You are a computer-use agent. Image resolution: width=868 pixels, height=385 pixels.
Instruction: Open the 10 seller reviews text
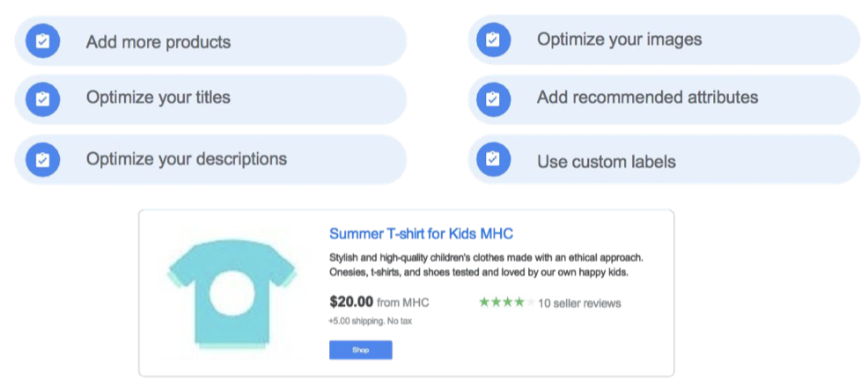[579, 303]
